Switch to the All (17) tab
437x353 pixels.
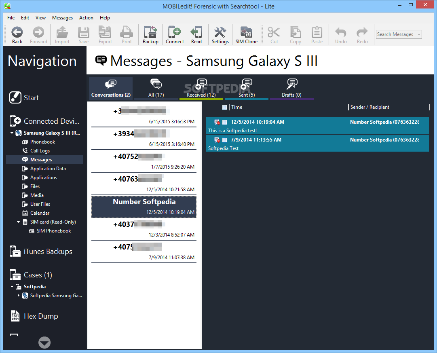[x=156, y=88]
